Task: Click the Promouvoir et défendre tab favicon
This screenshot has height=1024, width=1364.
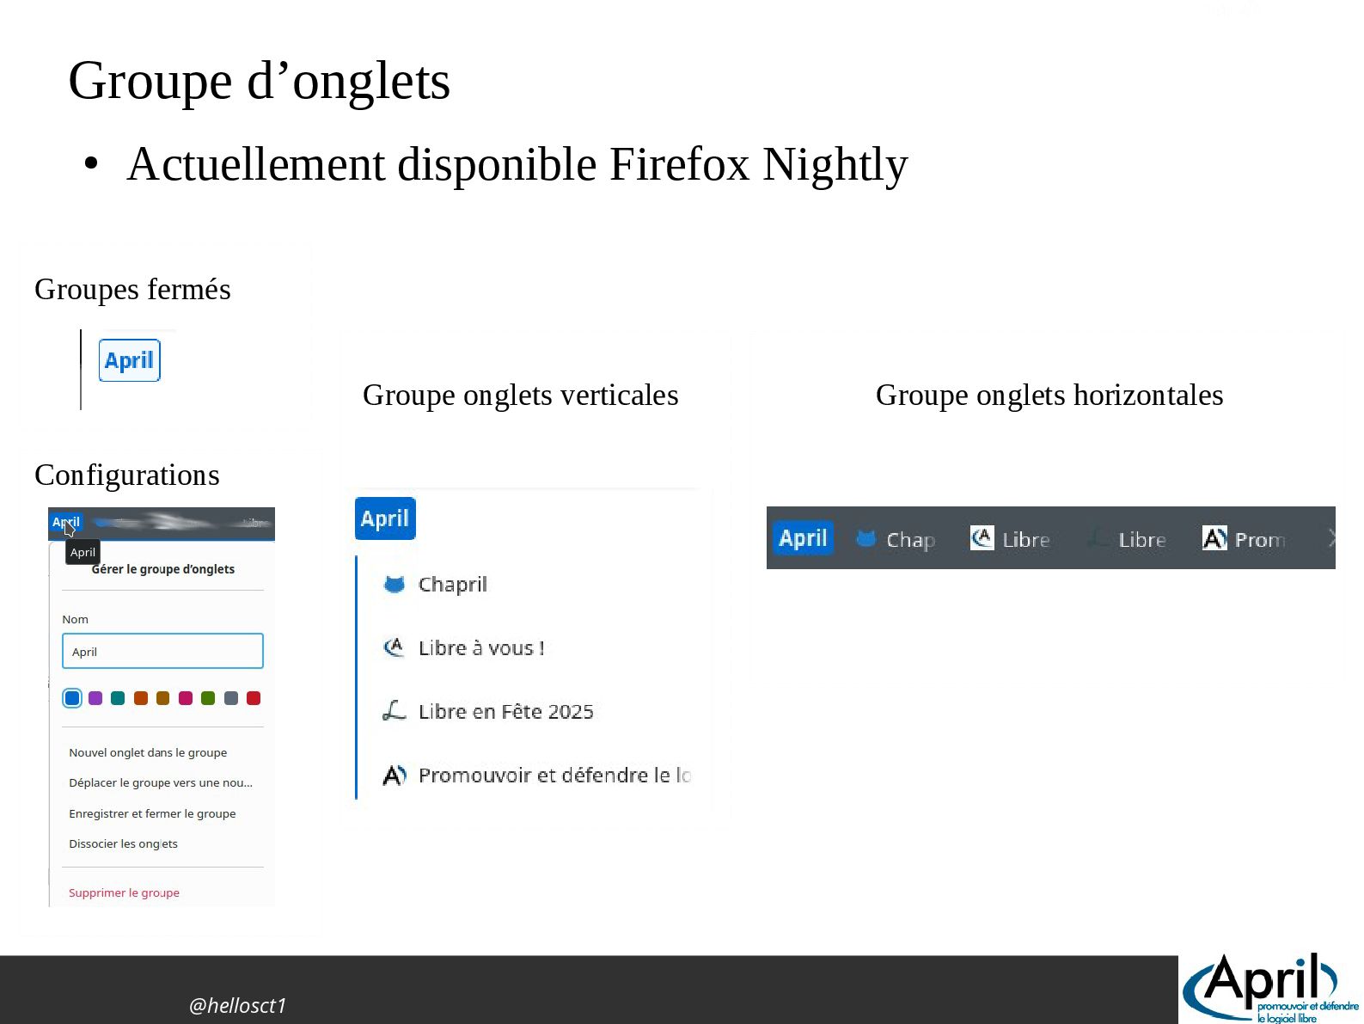Action: [394, 775]
